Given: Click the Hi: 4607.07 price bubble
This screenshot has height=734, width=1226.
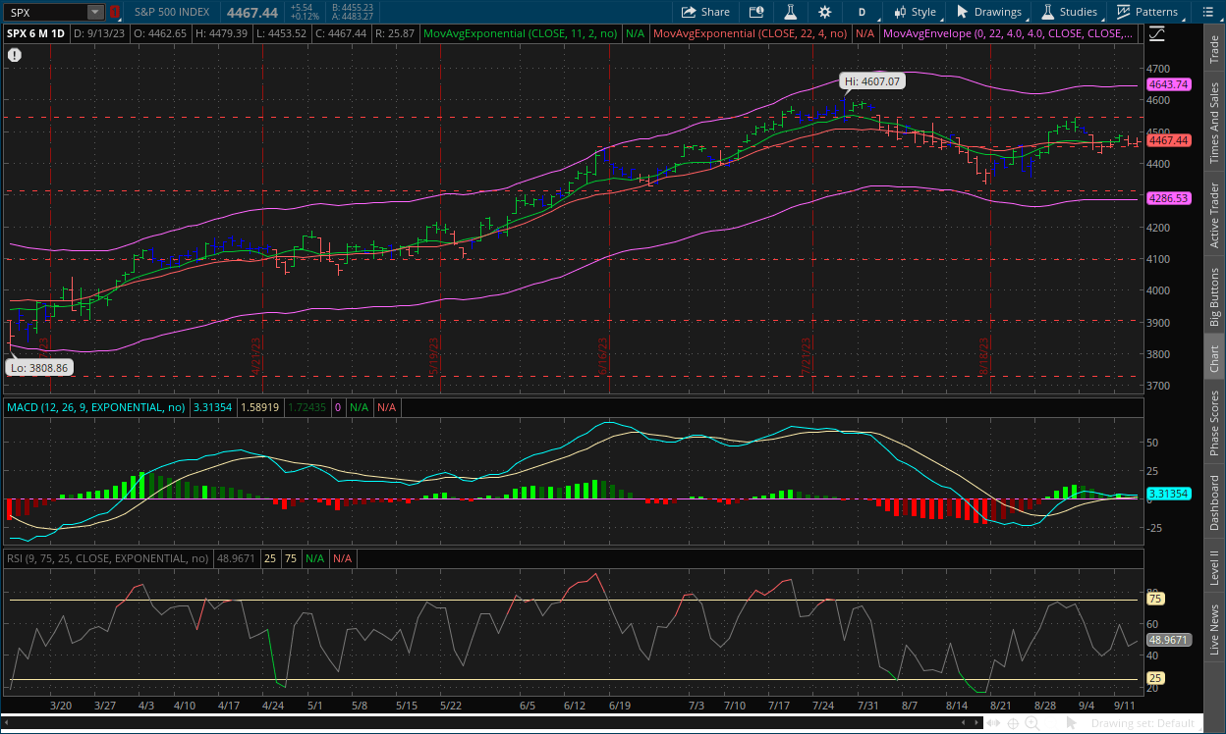Looking at the screenshot, I should (x=870, y=81).
